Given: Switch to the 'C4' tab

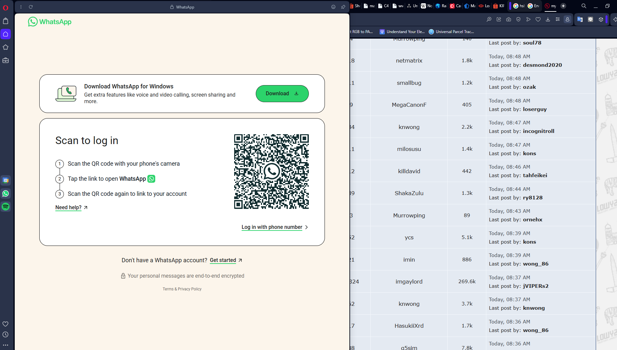Looking at the screenshot, I should 383,6.
